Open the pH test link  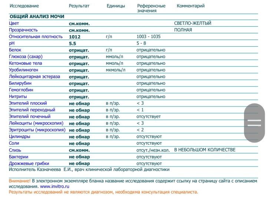[12, 43]
